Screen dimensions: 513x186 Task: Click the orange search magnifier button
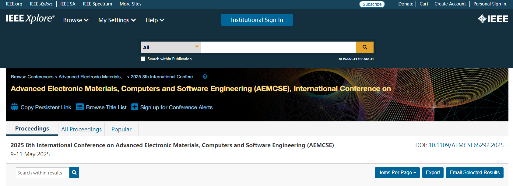365,47
